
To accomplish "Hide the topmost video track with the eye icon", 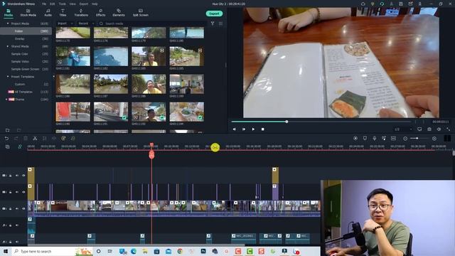I will [23, 176].
